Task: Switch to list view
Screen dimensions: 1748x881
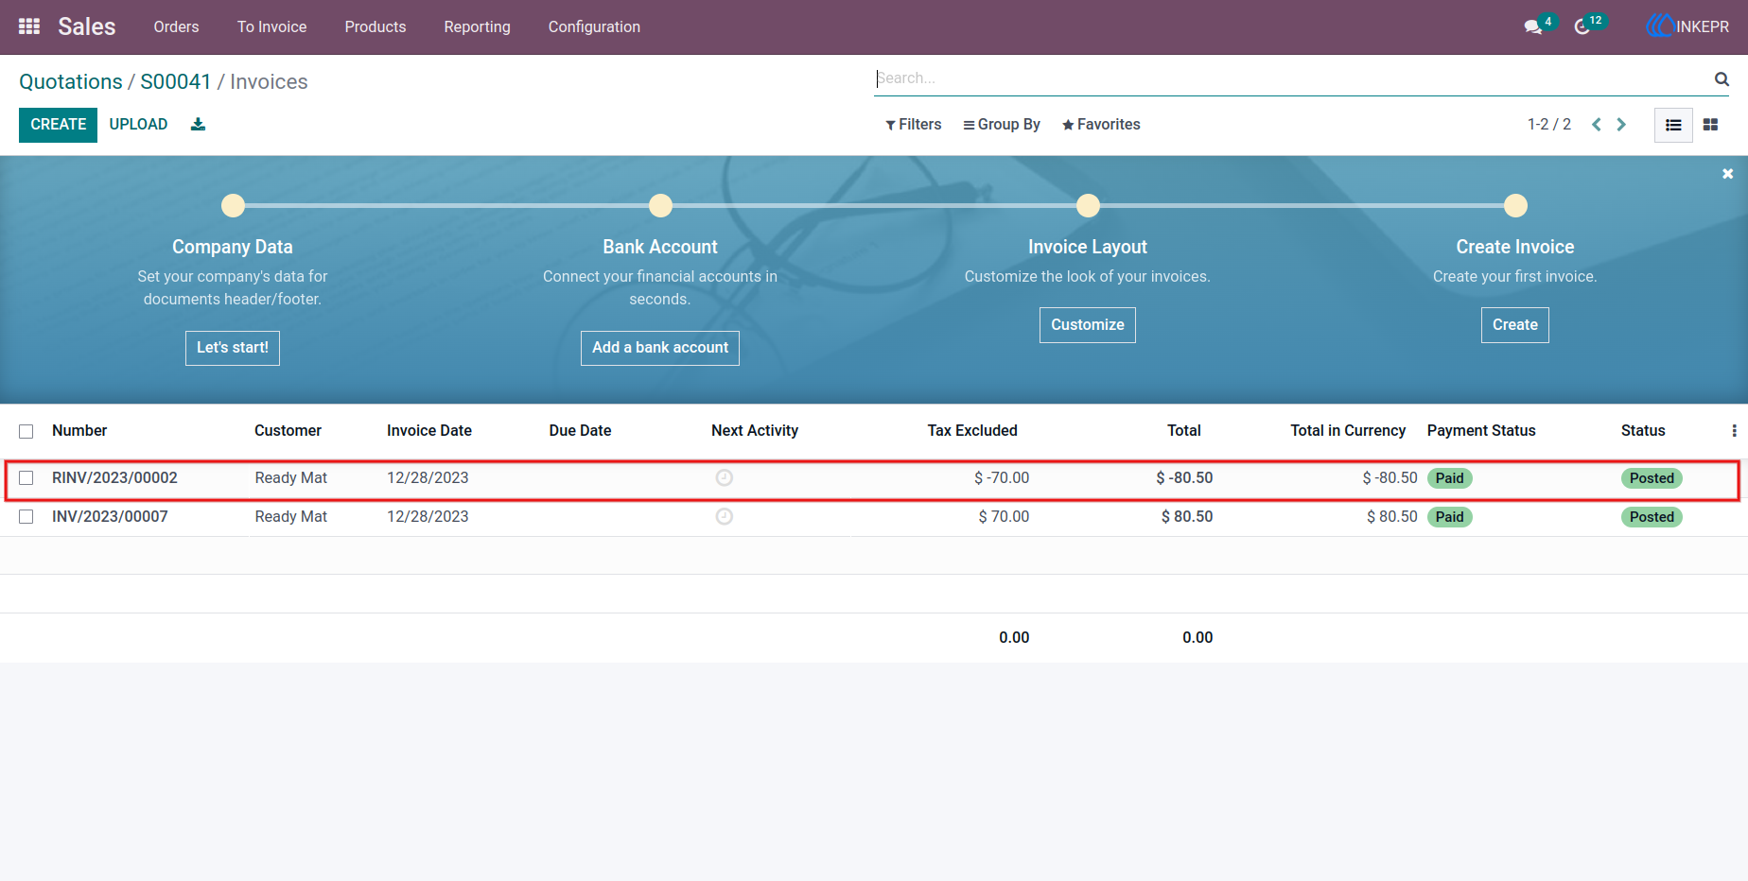Action: tap(1673, 125)
